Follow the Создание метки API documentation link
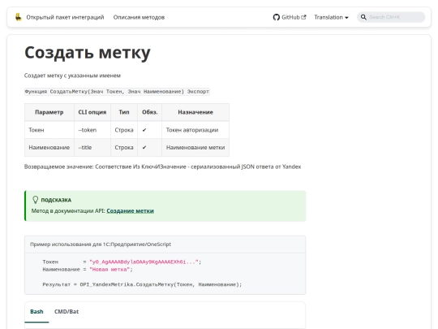 [x=130, y=210]
